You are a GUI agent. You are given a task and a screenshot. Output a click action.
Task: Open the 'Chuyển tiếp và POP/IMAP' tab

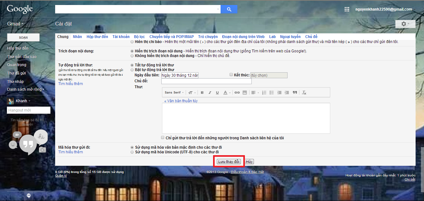click(171, 37)
